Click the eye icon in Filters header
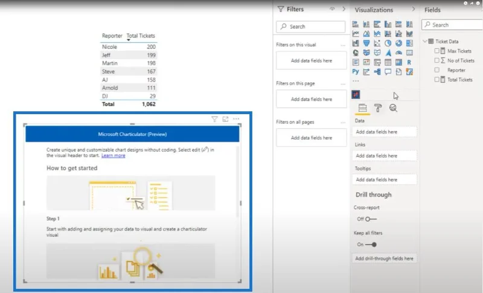 pyautogui.click(x=332, y=9)
